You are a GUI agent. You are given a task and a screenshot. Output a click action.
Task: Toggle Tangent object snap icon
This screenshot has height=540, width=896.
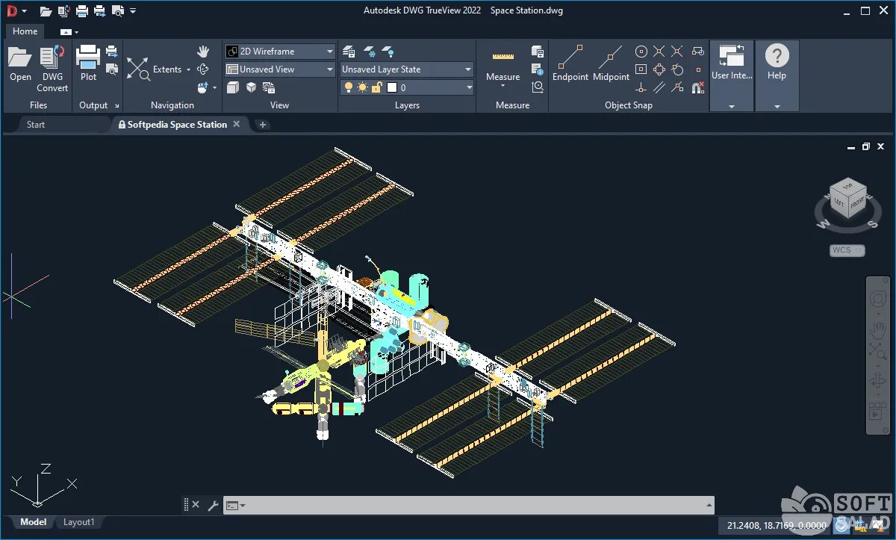click(676, 69)
